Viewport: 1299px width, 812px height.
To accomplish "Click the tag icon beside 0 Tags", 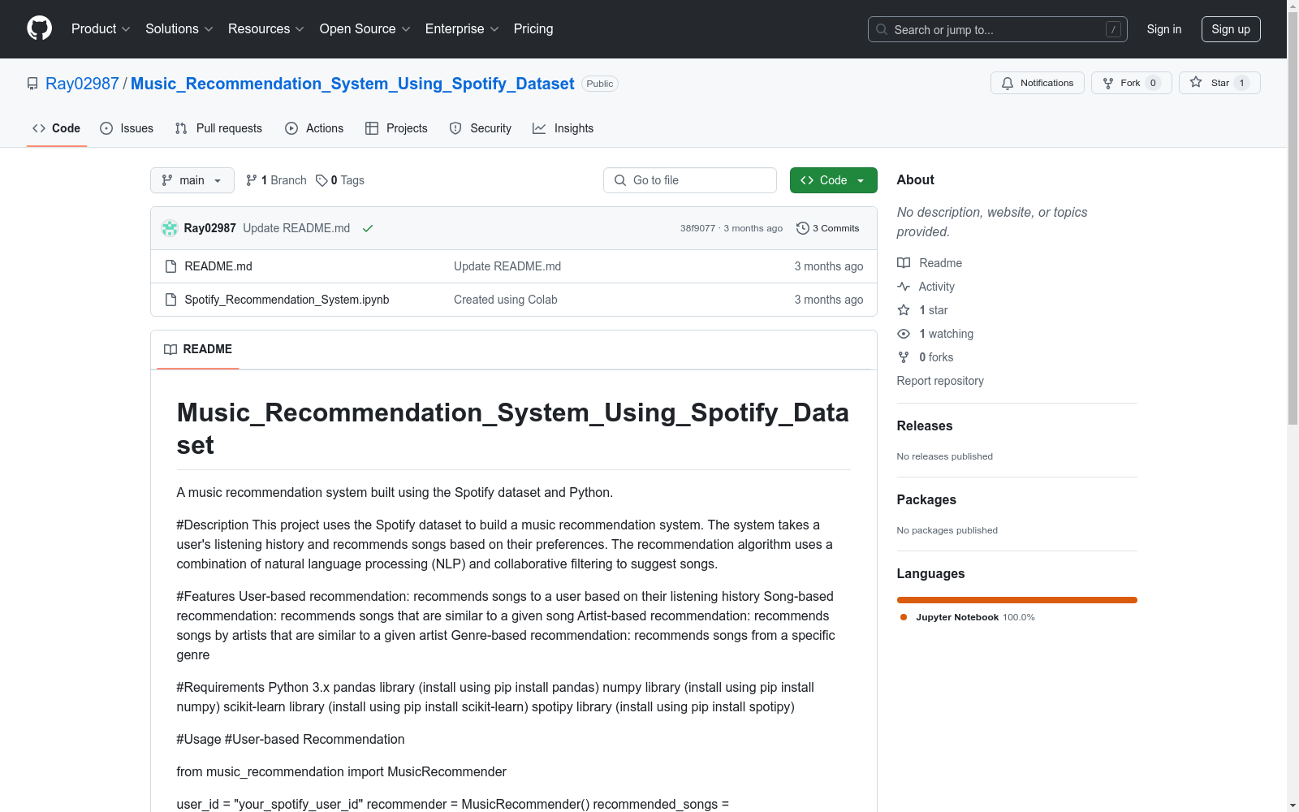I will pos(322,180).
